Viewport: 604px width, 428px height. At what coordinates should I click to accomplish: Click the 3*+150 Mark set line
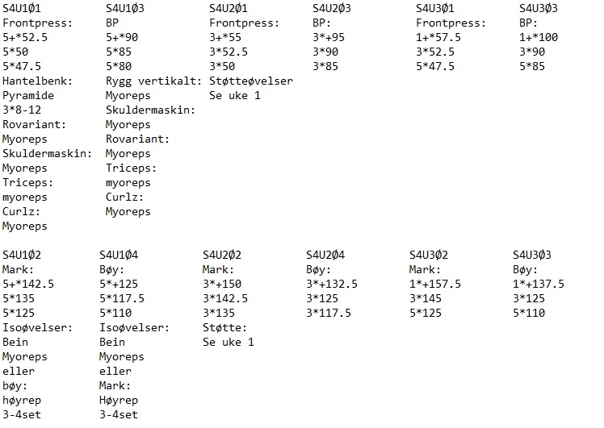(222, 285)
